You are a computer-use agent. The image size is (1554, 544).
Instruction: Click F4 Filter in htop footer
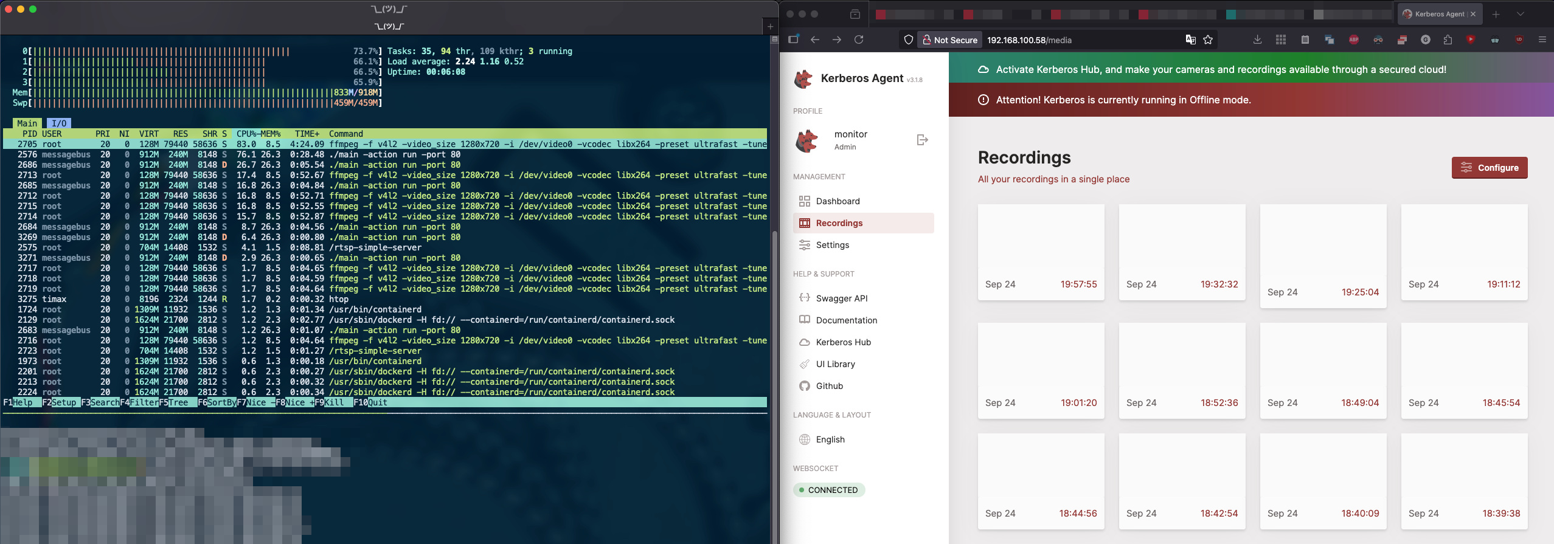click(139, 402)
